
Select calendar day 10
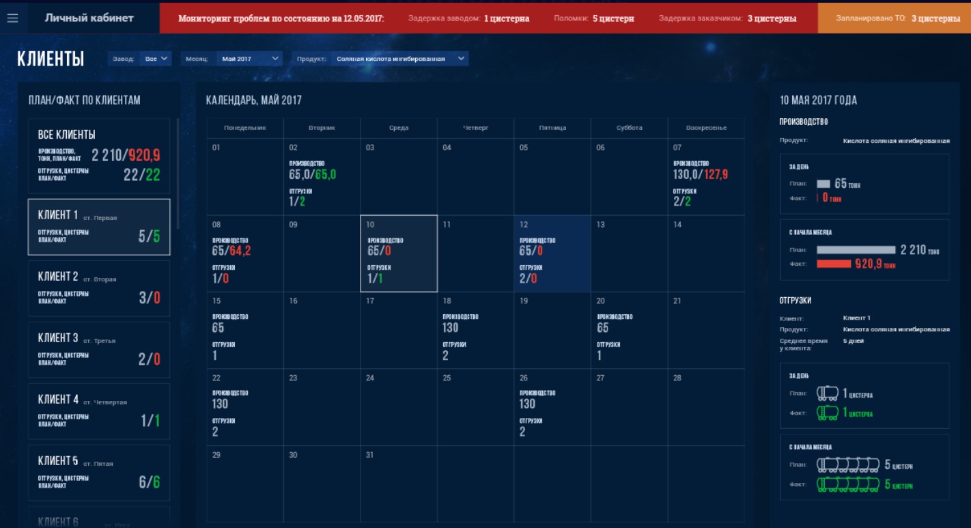[399, 253]
